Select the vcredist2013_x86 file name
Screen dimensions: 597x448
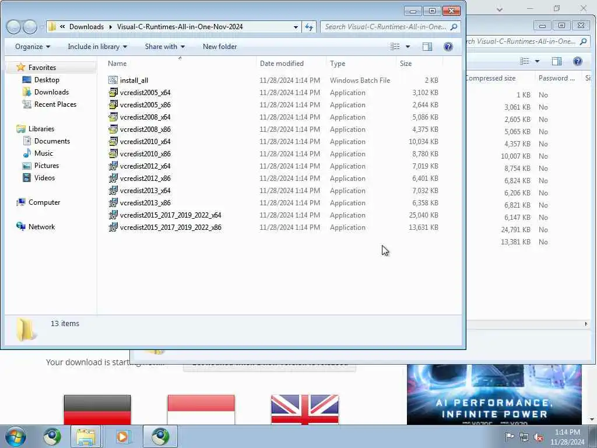[x=145, y=202]
